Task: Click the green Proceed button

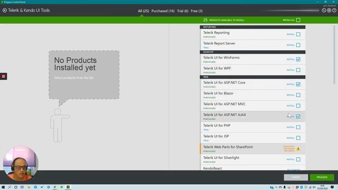Action: pos(322,177)
